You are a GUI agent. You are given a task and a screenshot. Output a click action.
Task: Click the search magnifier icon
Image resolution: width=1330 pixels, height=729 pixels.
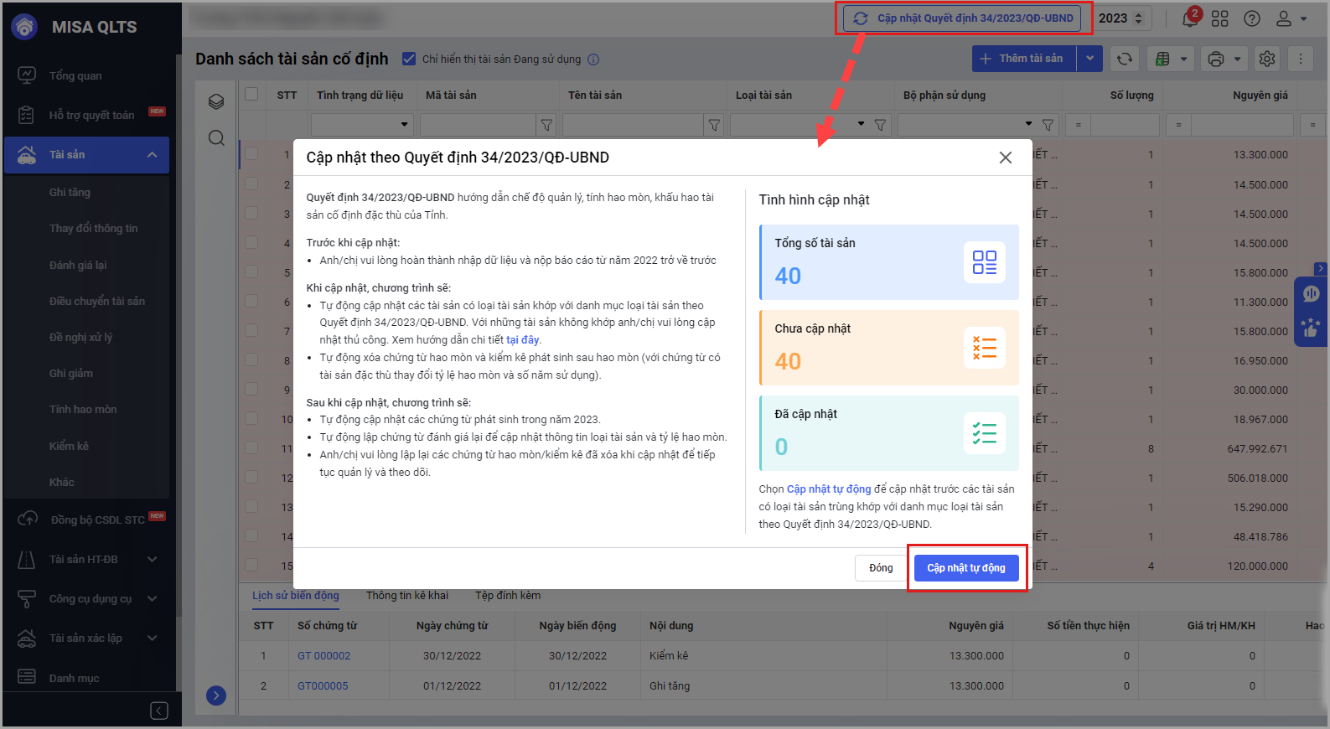(x=216, y=138)
